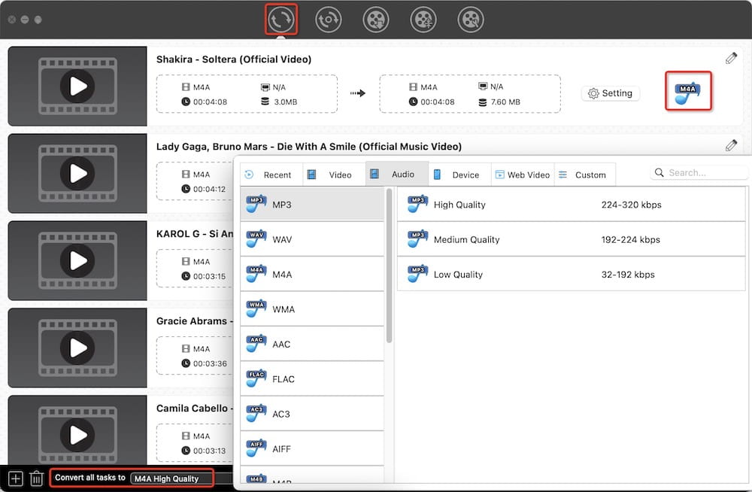Open the Web Video tab

coord(522,174)
